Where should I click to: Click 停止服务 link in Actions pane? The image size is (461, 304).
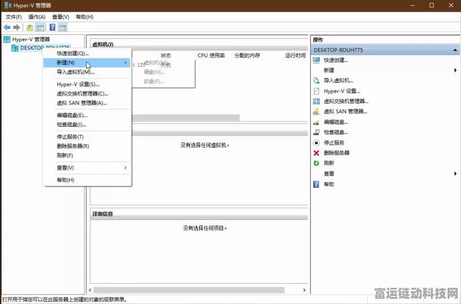pyautogui.click(x=334, y=143)
